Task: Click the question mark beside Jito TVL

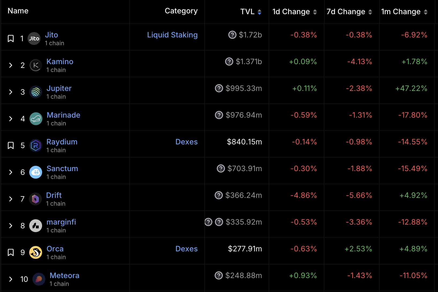Action: coord(232,35)
